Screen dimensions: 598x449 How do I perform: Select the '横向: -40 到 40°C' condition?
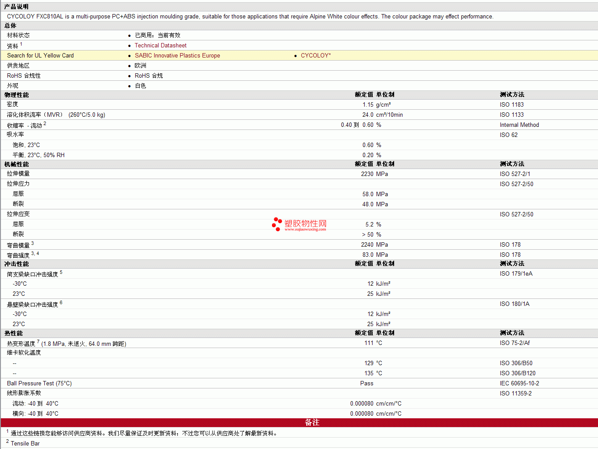tap(36, 414)
